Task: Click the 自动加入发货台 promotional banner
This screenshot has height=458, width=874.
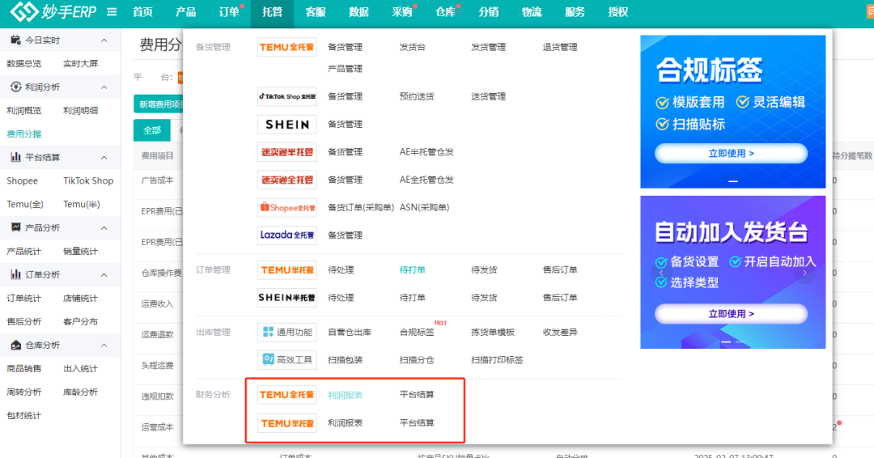Action: [733, 272]
